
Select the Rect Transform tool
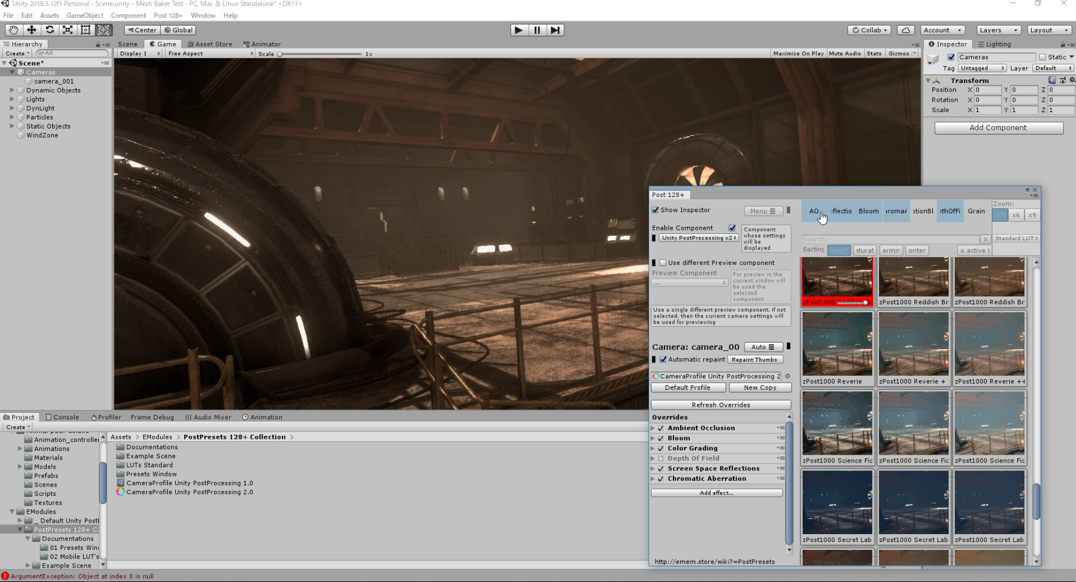pyautogui.click(x=85, y=30)
